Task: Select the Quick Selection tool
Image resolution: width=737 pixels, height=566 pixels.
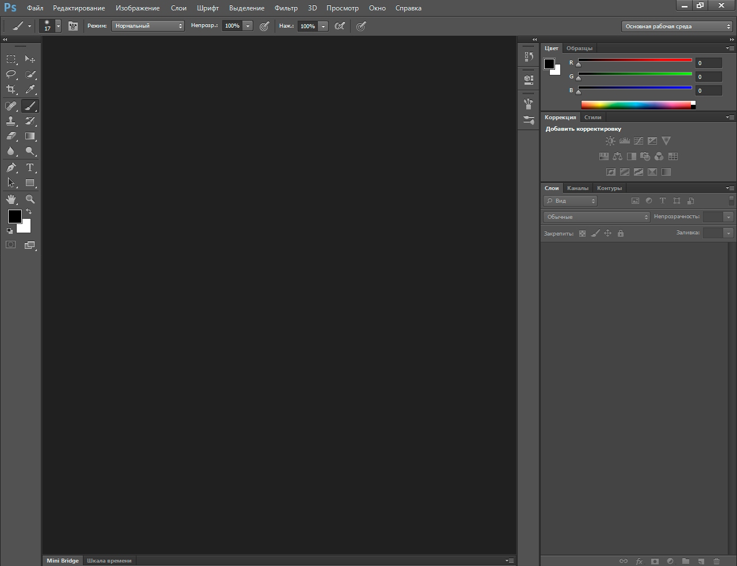Action: click(x=30, y=74)
